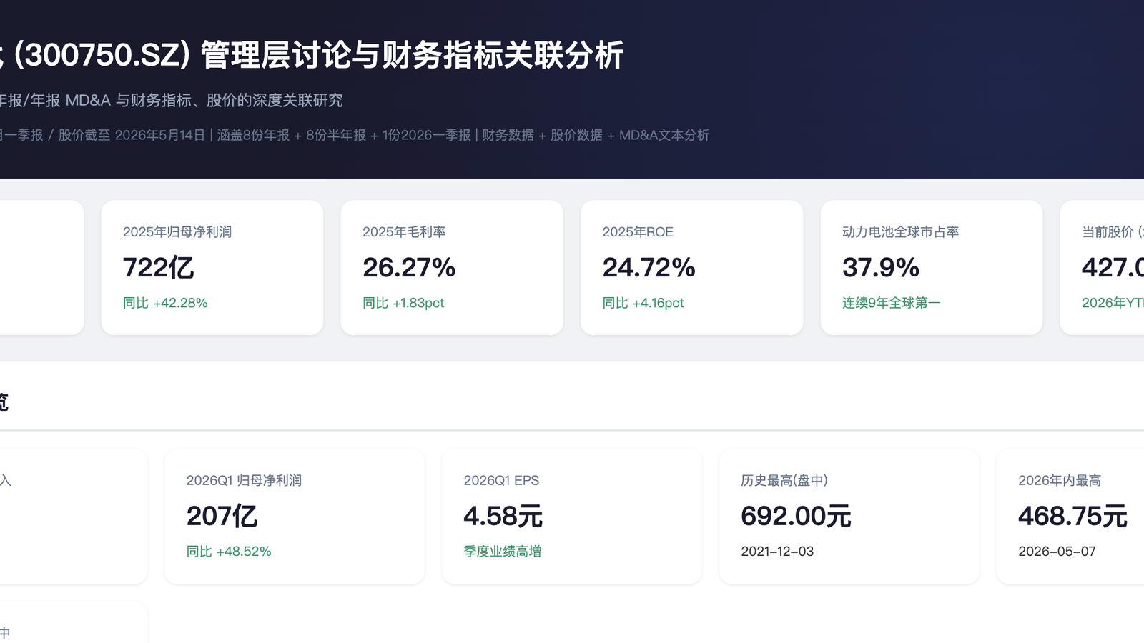
Task: Select the 当前股价 card label
Action: tap(1113, 231)
